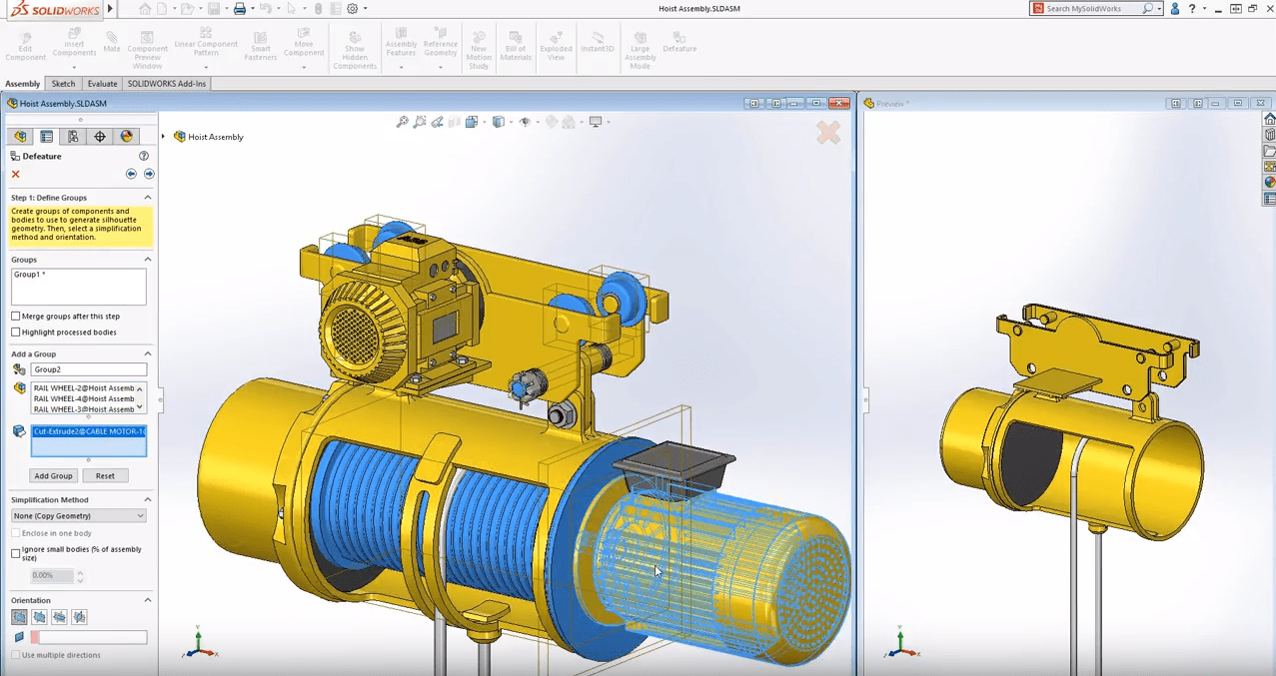Click the Reset button

click(x=105, y=476)
